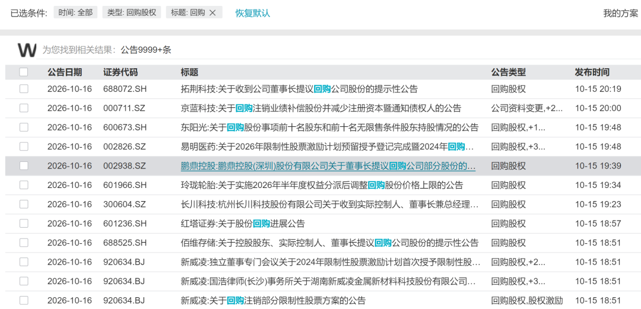Click 回购股权,股权激励 type cell
Screen dimensions: 641x309
[526, 301]
